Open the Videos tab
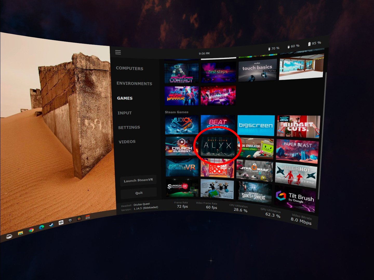374x280 pixels. point(127,142)
